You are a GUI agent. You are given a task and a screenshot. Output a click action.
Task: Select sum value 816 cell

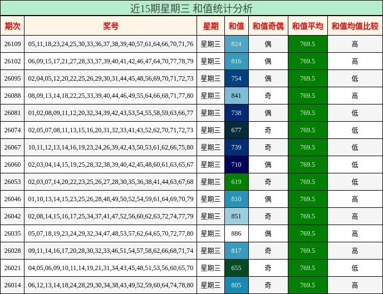click(x=237, y=61)
